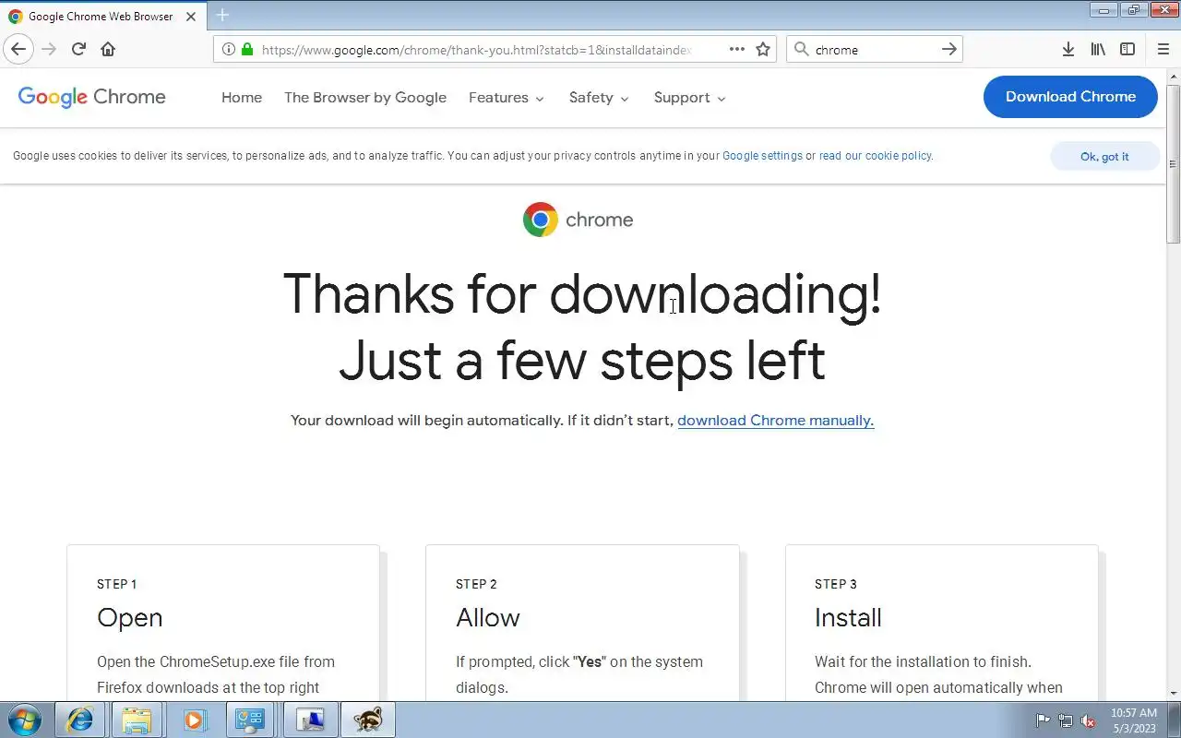Click the Chrome logo above heading
Viewport: 1181px width, 738px height.
541,220
